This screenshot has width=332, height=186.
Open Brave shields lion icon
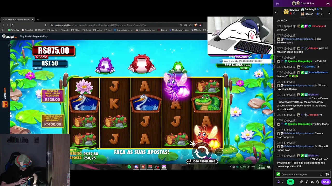coord(196,25)
